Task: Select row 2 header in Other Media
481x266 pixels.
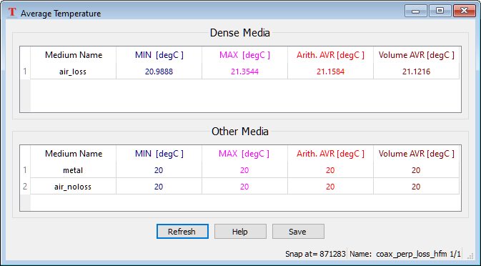Action: point(25,187)
